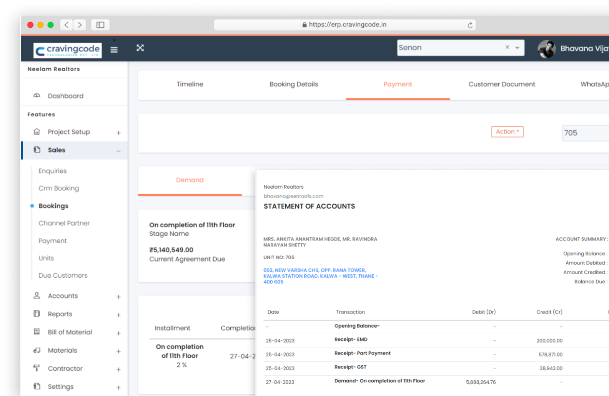Switch to the Booking Details tab
This screenshot has width=609, height=396.
coord(294,84)
